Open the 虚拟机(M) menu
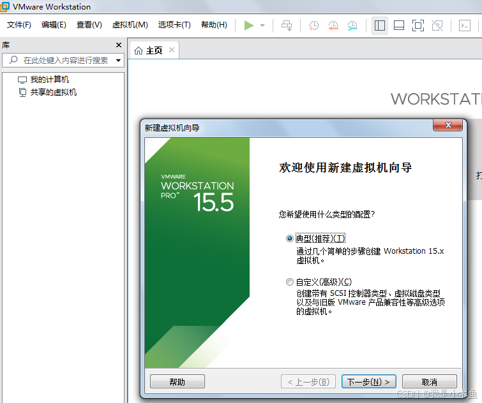The width and height of the screenshot is (482, 403). point(130,25)
